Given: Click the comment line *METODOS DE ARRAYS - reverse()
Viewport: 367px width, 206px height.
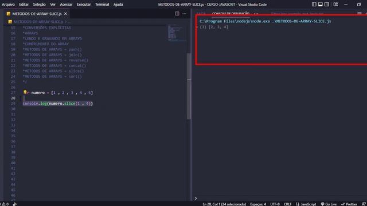Looking at the screenshot, I should (56, 60).
